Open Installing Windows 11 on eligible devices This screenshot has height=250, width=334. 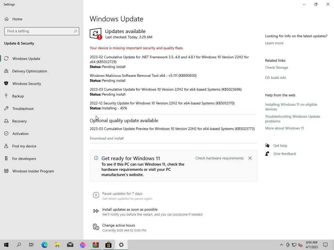(x=291, y=107)
